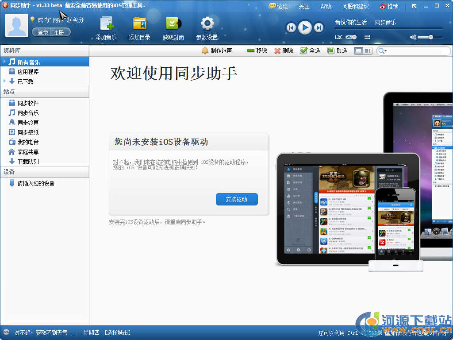Click the Follow (关注) menu item
This screenshot has width=453, height=340.
pos(304,6)
